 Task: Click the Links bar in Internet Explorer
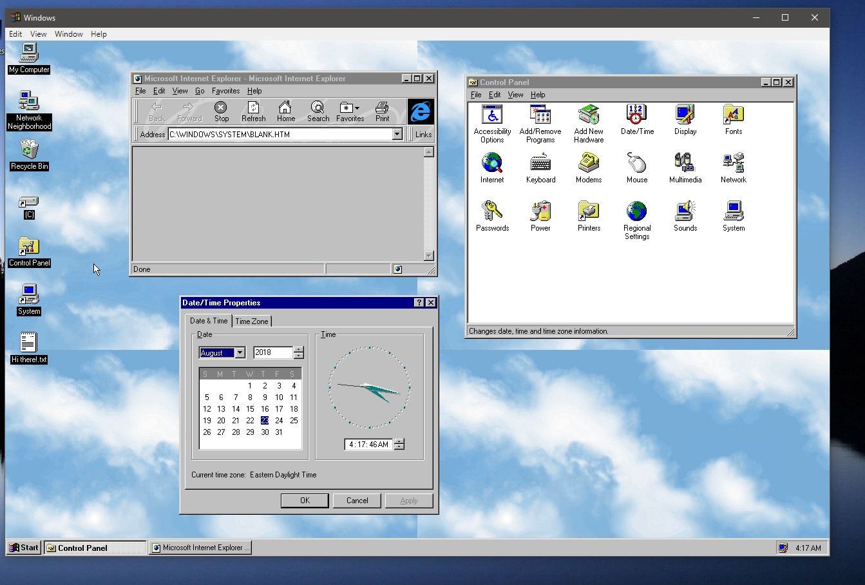423,134
